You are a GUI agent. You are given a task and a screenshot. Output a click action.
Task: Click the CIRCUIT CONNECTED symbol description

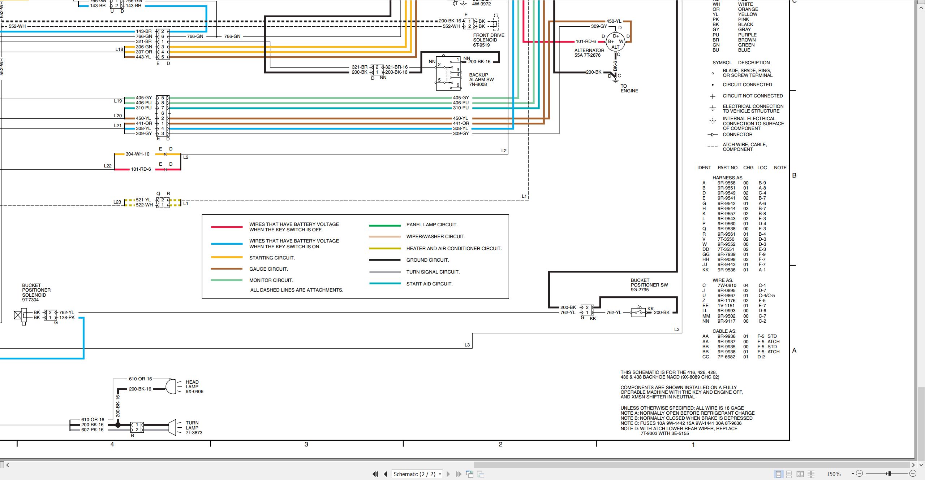click(747, 84)
